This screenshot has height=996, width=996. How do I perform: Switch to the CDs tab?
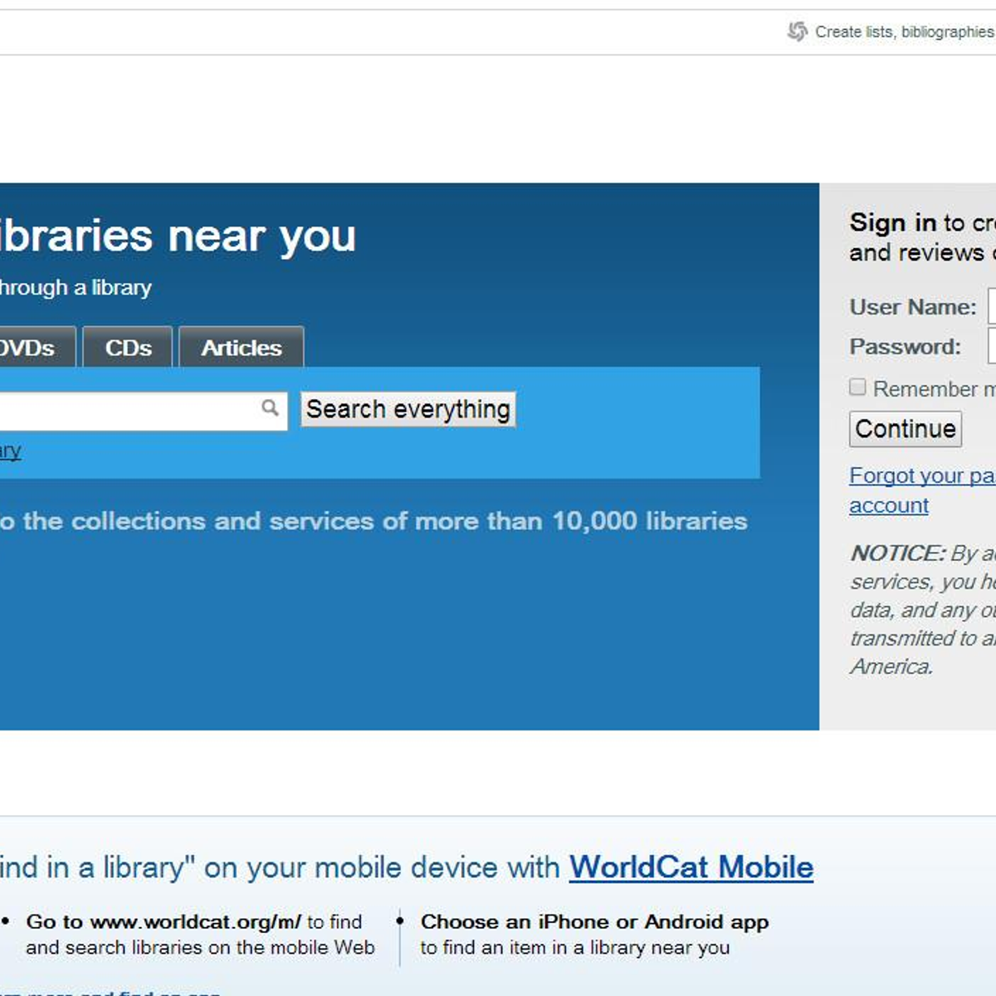click(x=127, y=348)
